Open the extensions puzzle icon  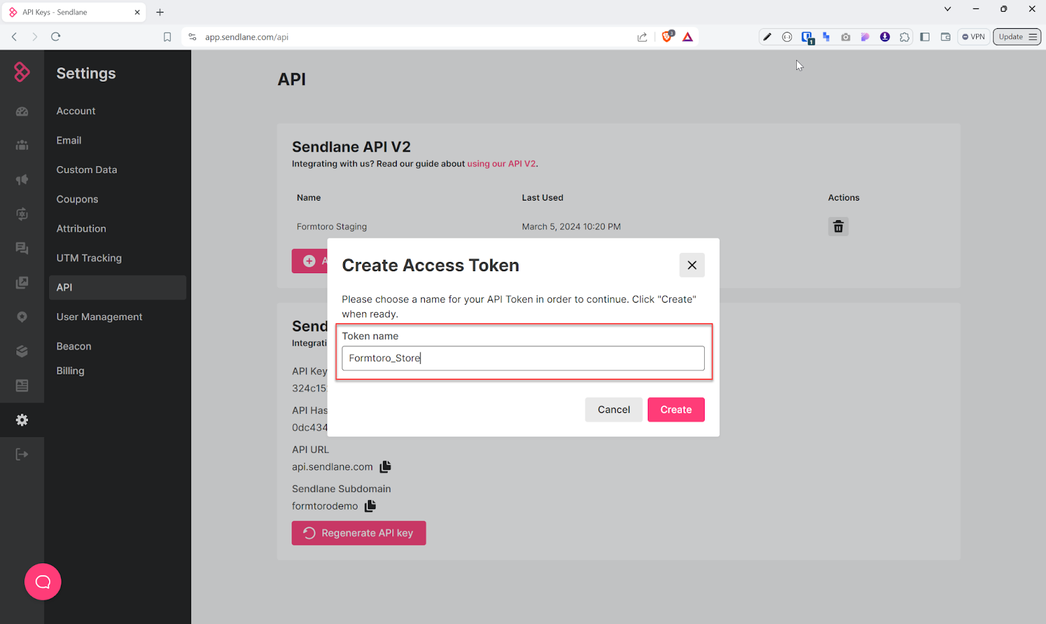(x=905, y=37)
